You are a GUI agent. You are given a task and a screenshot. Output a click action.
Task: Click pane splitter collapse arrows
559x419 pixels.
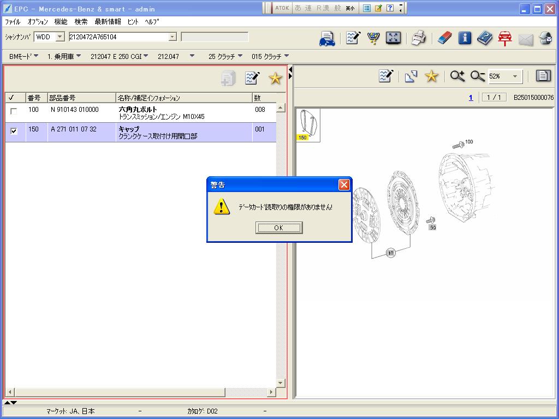point(290,73)
